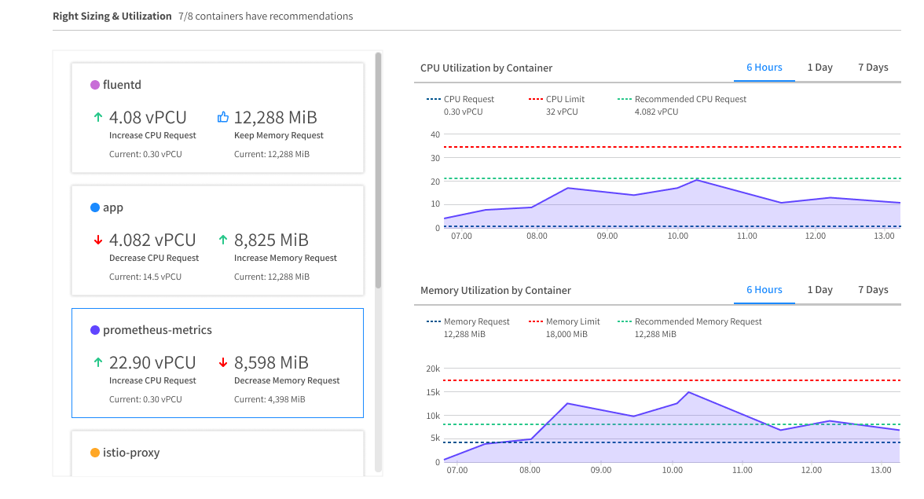Click 'Current: 0.30 vPCU' in fluentd card
Image resolution: width=924 pixels, height=499 pixels.
[x=145, y=154]
